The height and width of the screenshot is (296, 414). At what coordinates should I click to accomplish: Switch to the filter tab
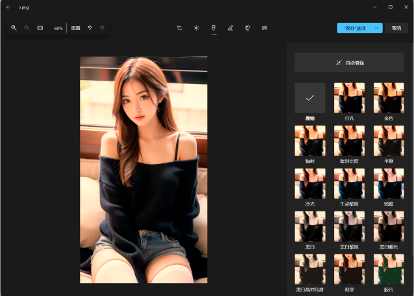(x=213, y=28)
